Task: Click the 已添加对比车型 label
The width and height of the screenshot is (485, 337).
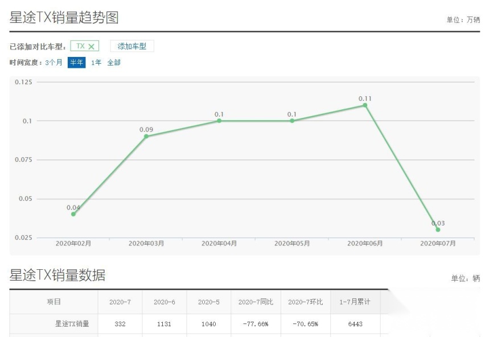Action: tap(38, 47)
